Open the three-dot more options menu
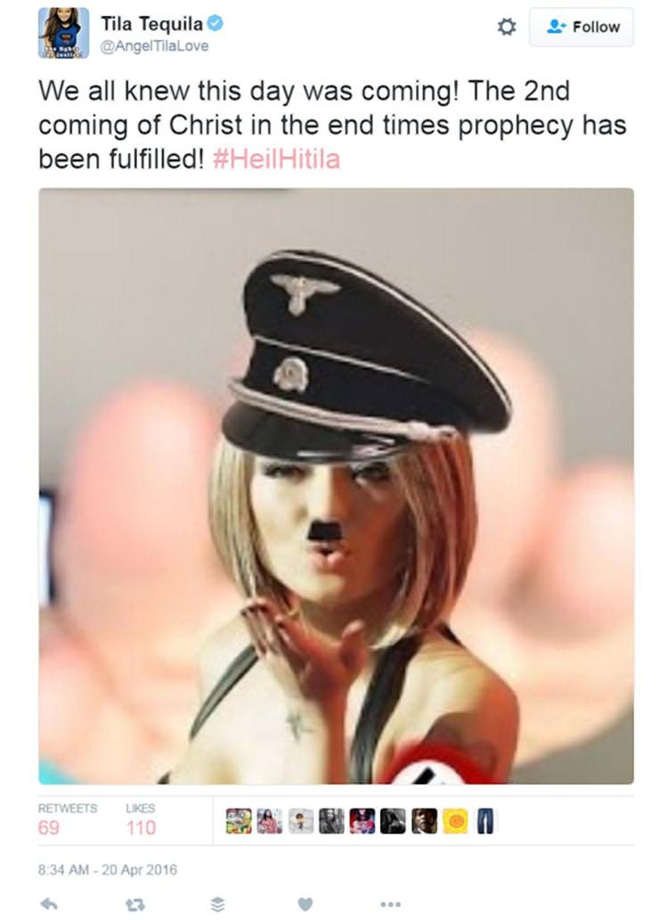 click(x=391, y=904)
